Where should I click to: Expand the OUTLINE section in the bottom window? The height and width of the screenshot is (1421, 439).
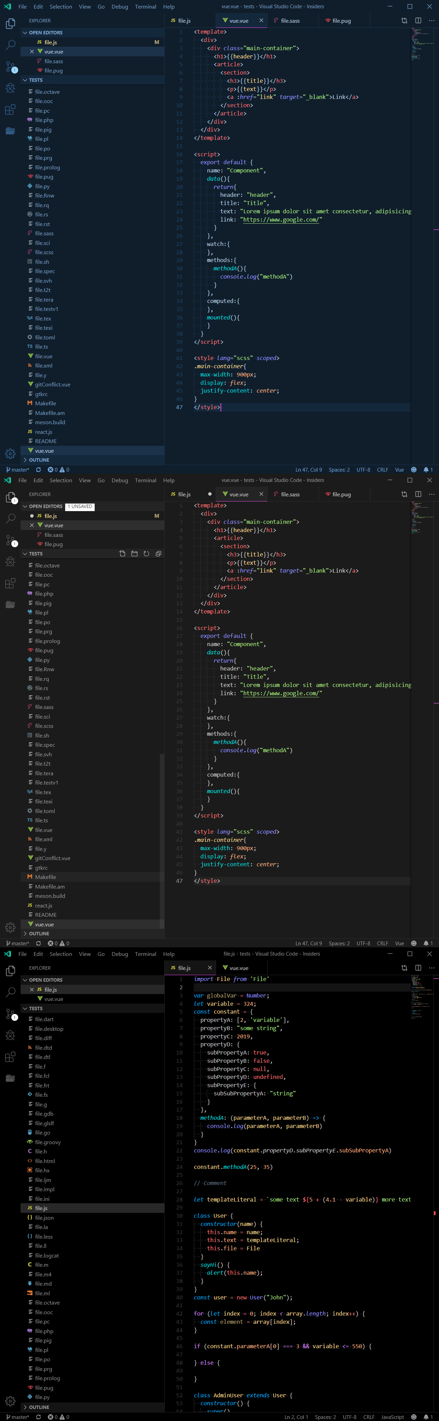pos(93,1407)
